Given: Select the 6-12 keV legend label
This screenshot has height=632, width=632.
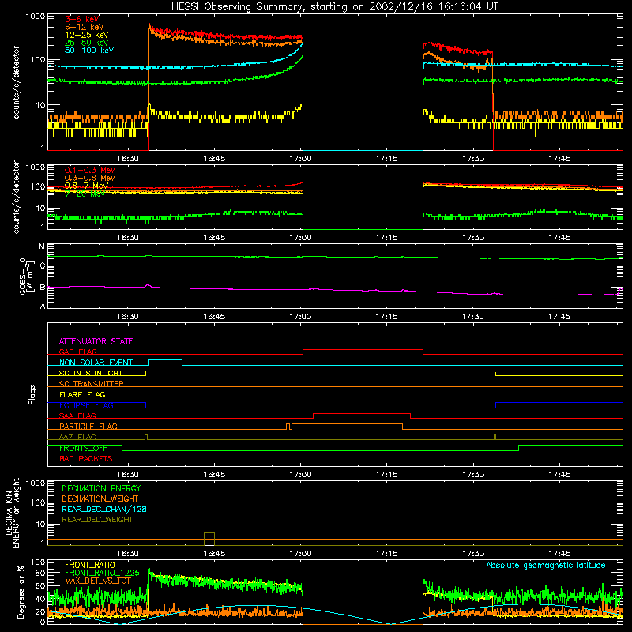Looking at the screenshot, I should [x=85, y=27].
